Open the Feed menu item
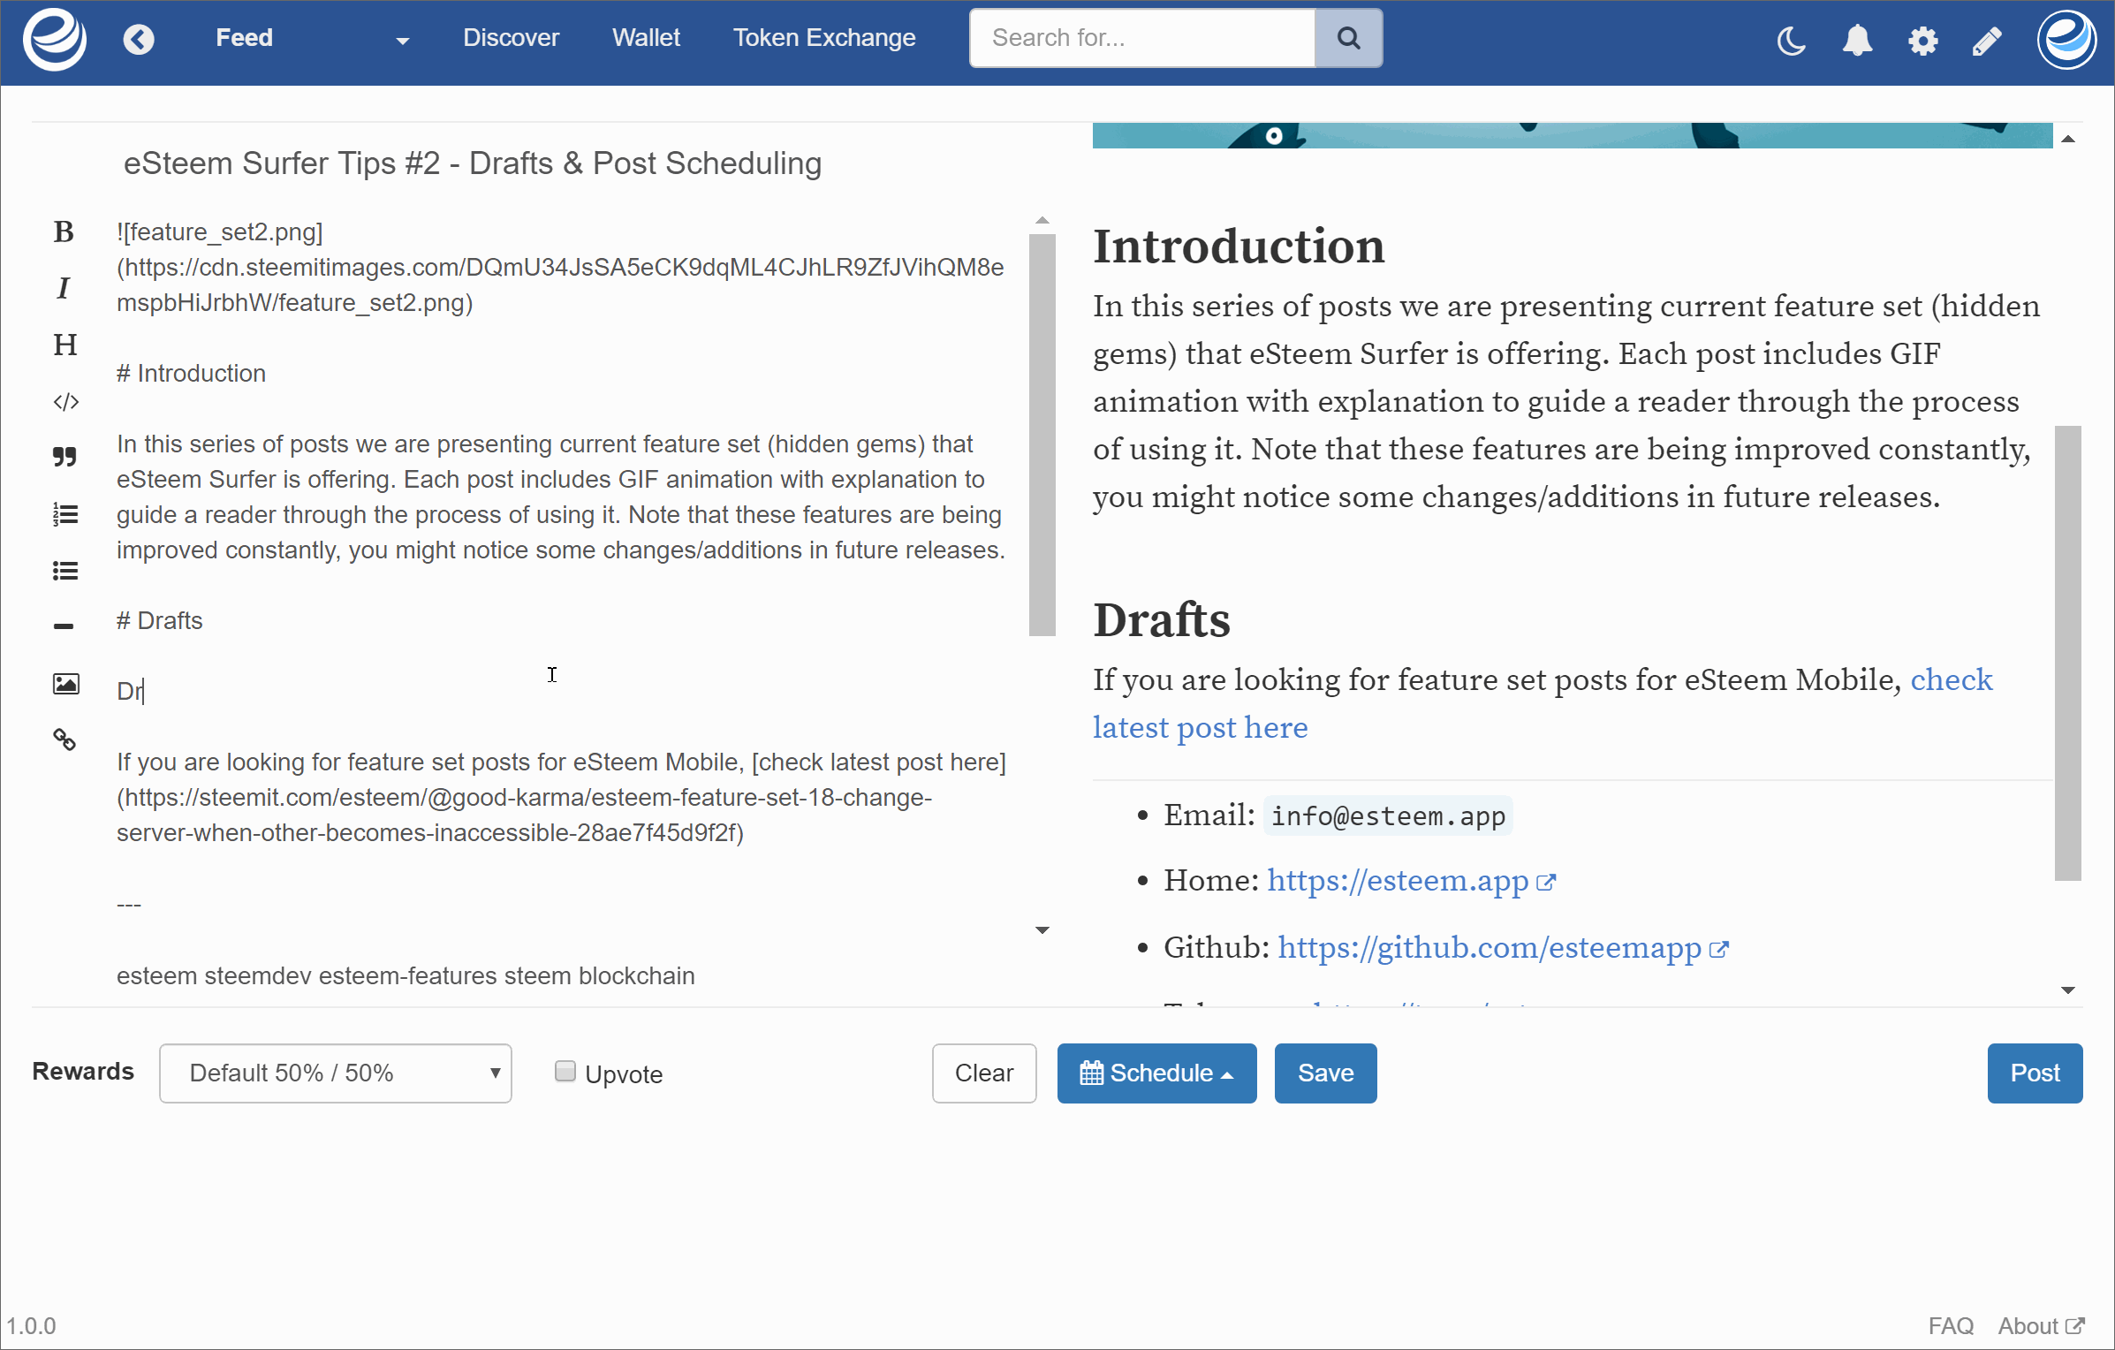Screen dimensions: 2115x1350 tap(245, 38)
